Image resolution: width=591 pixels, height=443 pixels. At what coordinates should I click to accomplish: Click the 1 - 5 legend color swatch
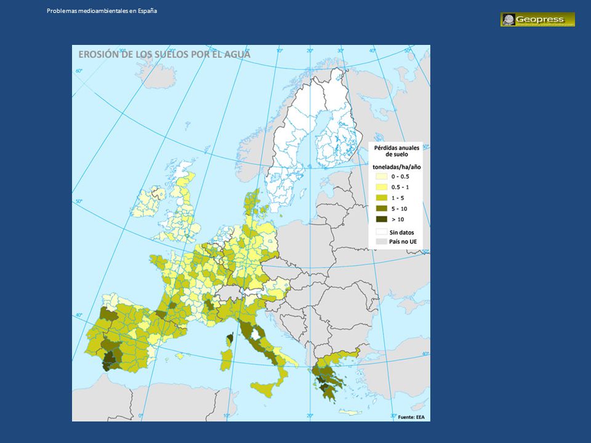pyautogui.click(x=382, y=198)
